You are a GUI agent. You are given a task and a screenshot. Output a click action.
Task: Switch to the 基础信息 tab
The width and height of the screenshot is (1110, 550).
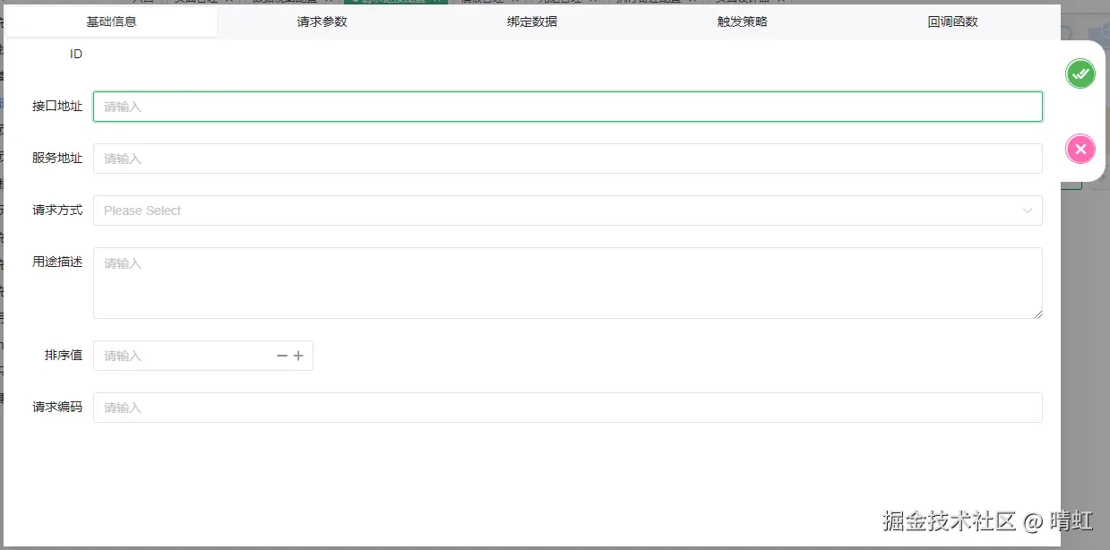(x=111, y=21)
